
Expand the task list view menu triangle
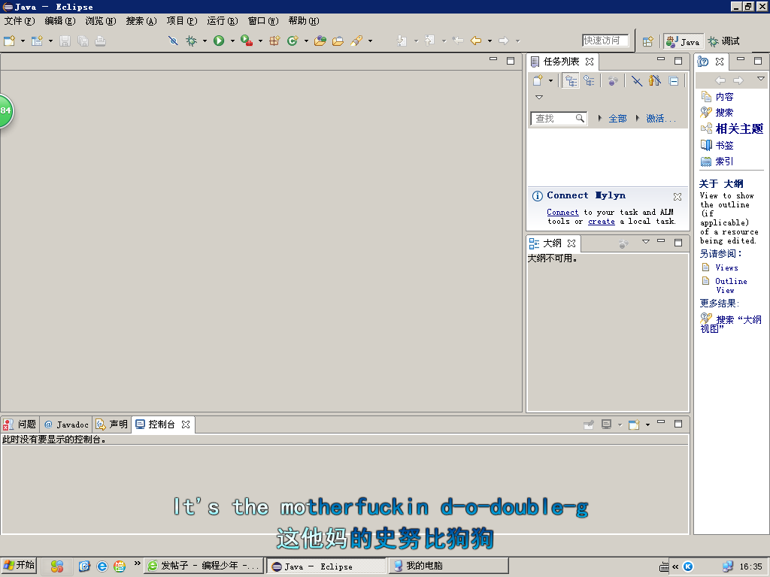point(538,98)
